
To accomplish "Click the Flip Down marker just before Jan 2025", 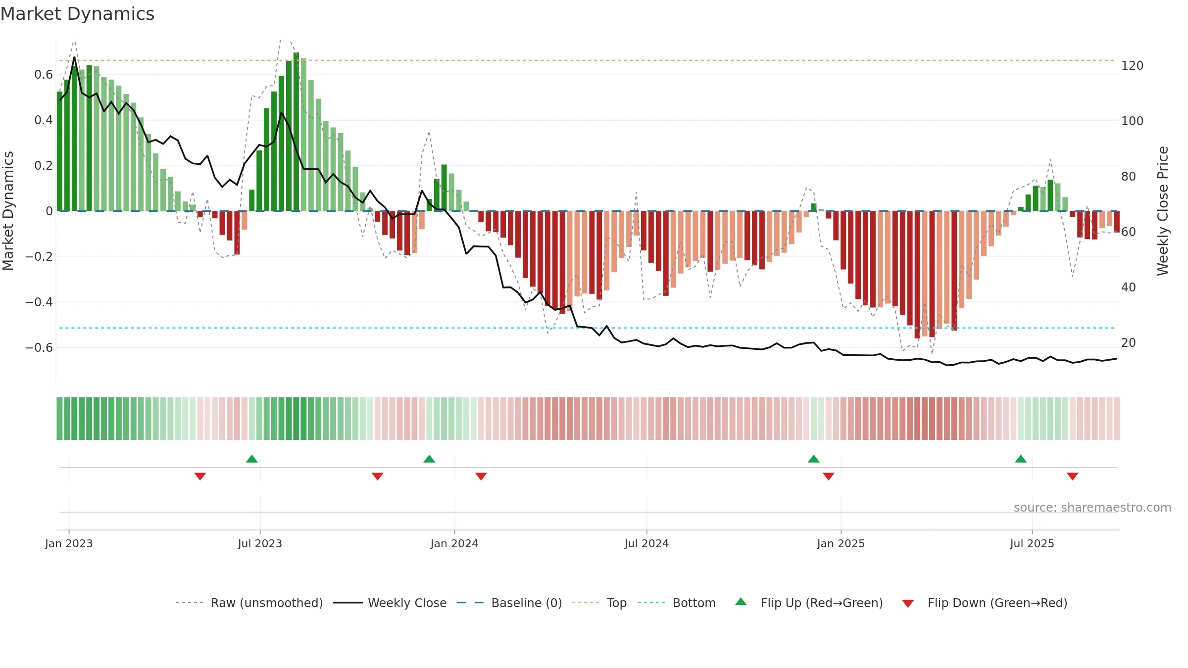I will pos(829,476).
